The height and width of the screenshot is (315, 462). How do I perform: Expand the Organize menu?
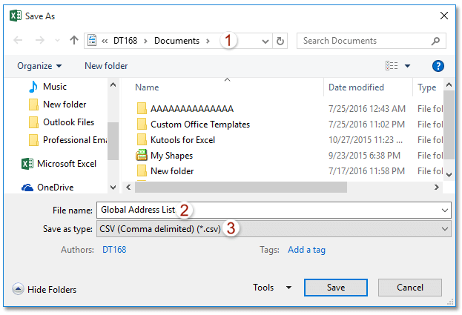coord(39,66)
